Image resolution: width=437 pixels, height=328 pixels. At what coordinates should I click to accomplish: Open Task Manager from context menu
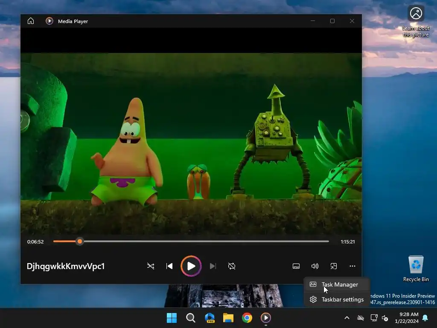(x=336, y=284)
